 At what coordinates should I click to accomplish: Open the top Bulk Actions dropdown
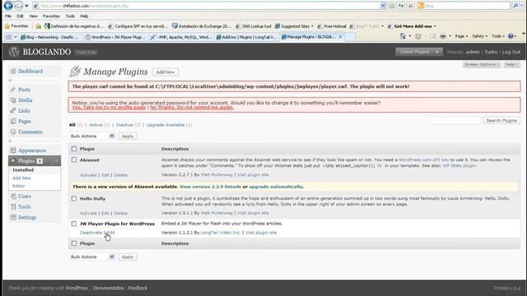coord(92,136)
